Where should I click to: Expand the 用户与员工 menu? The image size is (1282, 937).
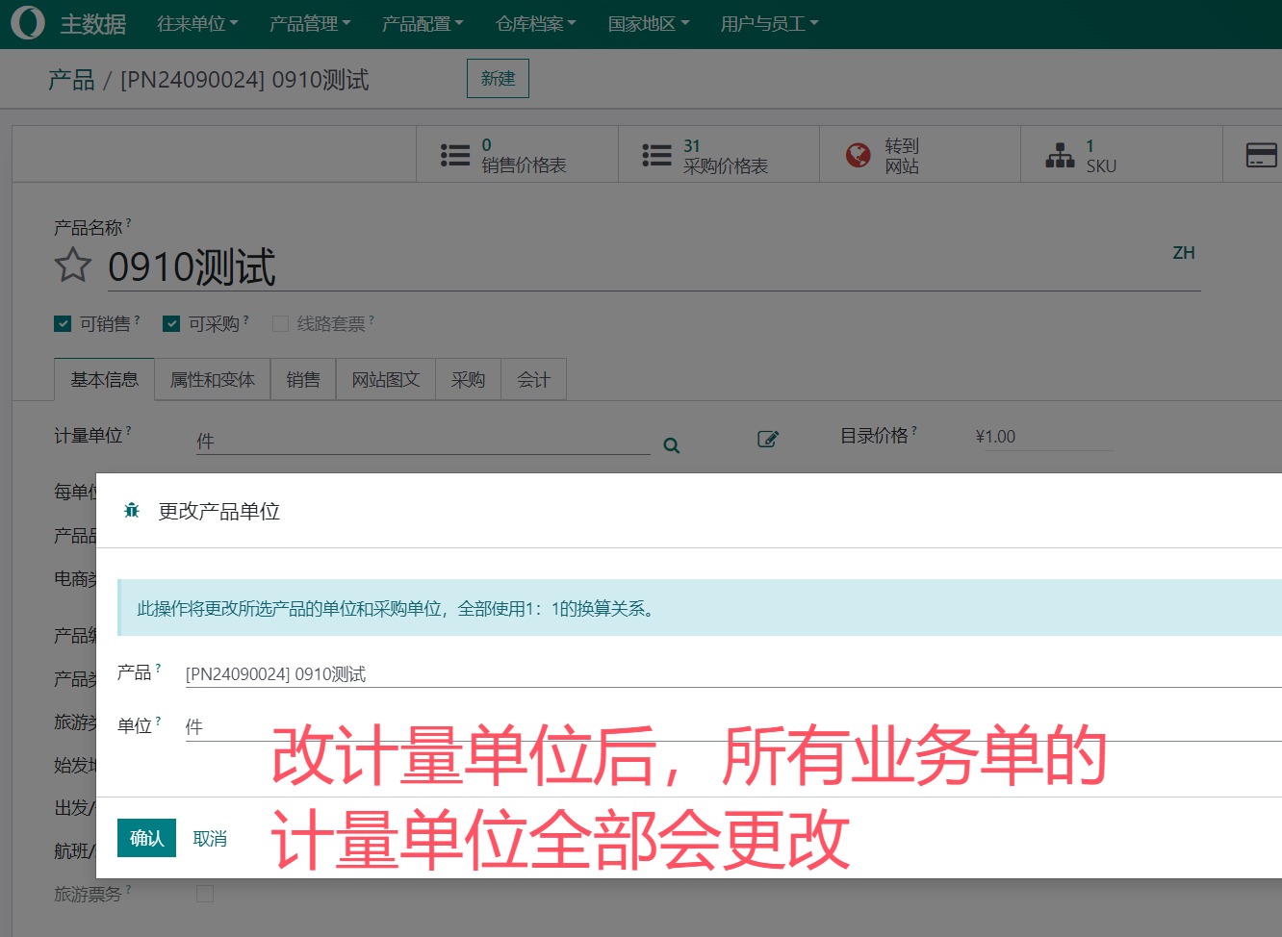770,24
